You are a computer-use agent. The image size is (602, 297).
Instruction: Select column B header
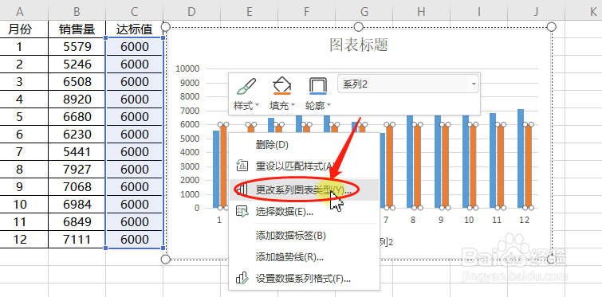coord(77,12)
